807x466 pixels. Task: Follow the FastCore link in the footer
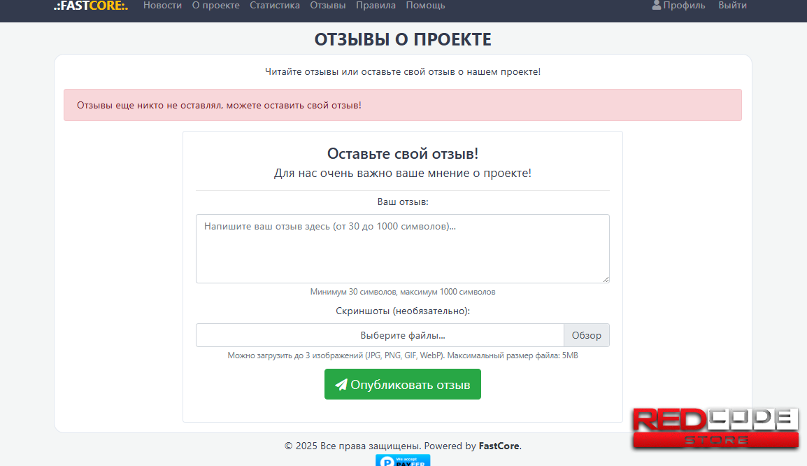(x=499, y=446)
